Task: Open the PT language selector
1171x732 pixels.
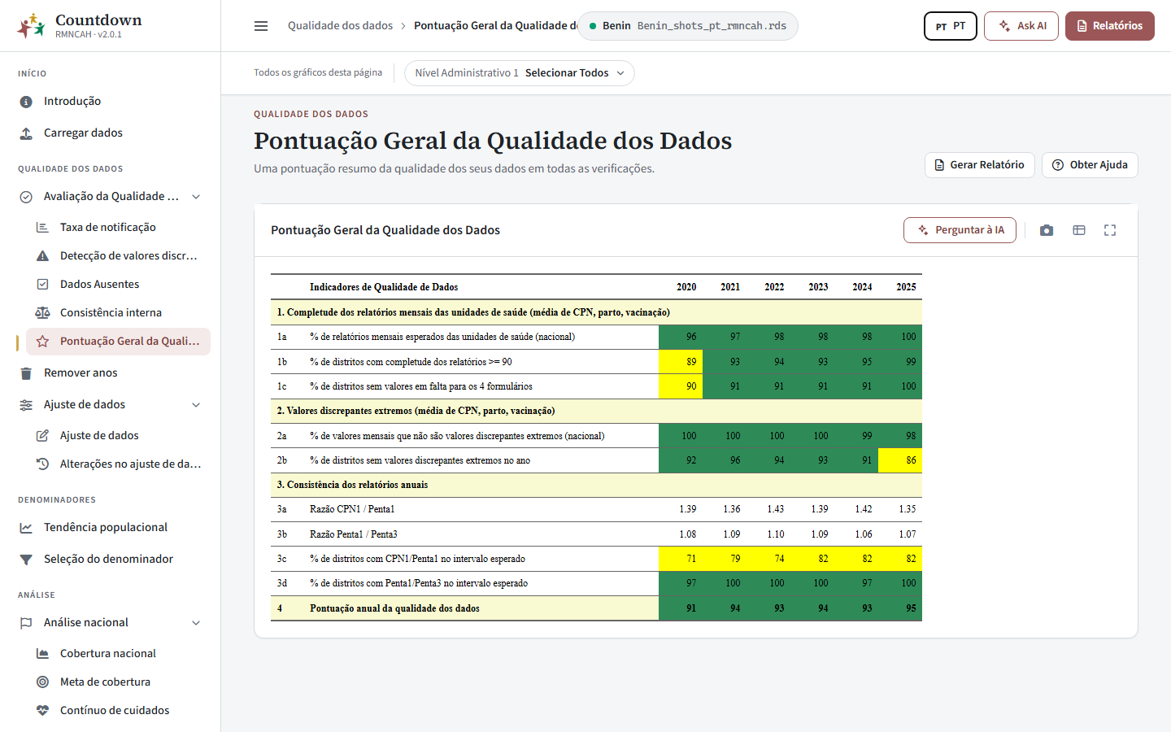Action: pyautogui.click(x=951, y=26)
